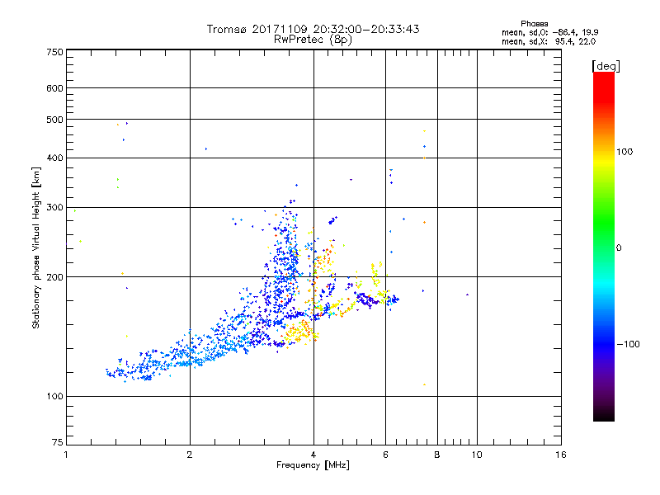Click 'Stationary phase Virtual Height [km]' axis title
Image resolution: width=660 pixels, height=495 pixels.
35,248
